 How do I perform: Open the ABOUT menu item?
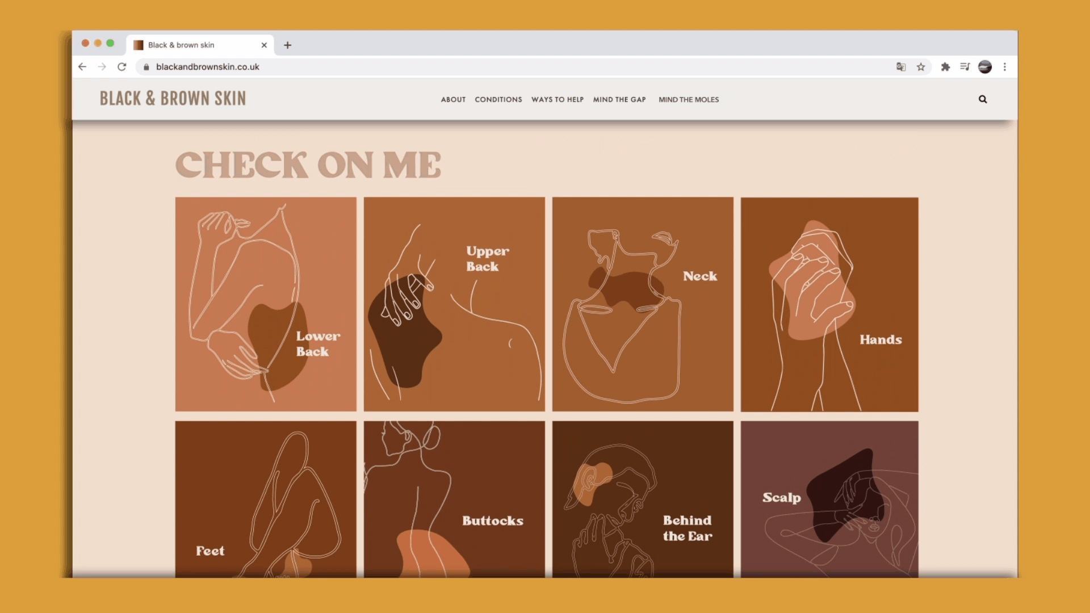pyautogui.click(x=453, y=99)
